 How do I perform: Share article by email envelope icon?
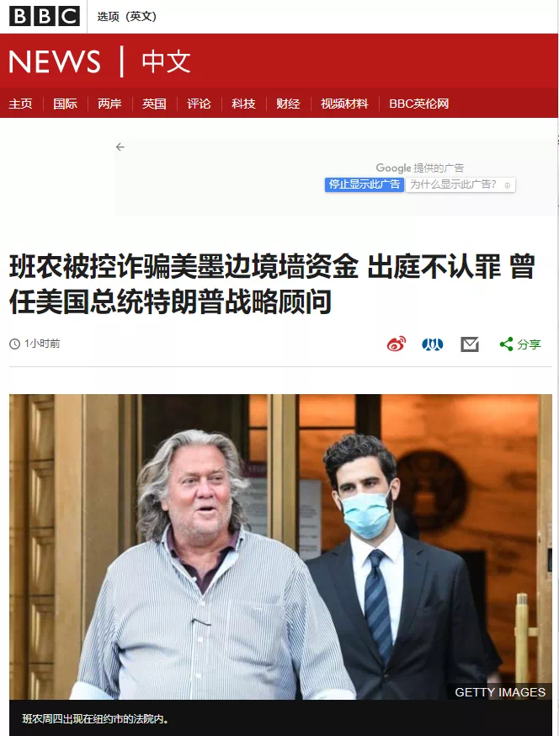click(470, 344)
